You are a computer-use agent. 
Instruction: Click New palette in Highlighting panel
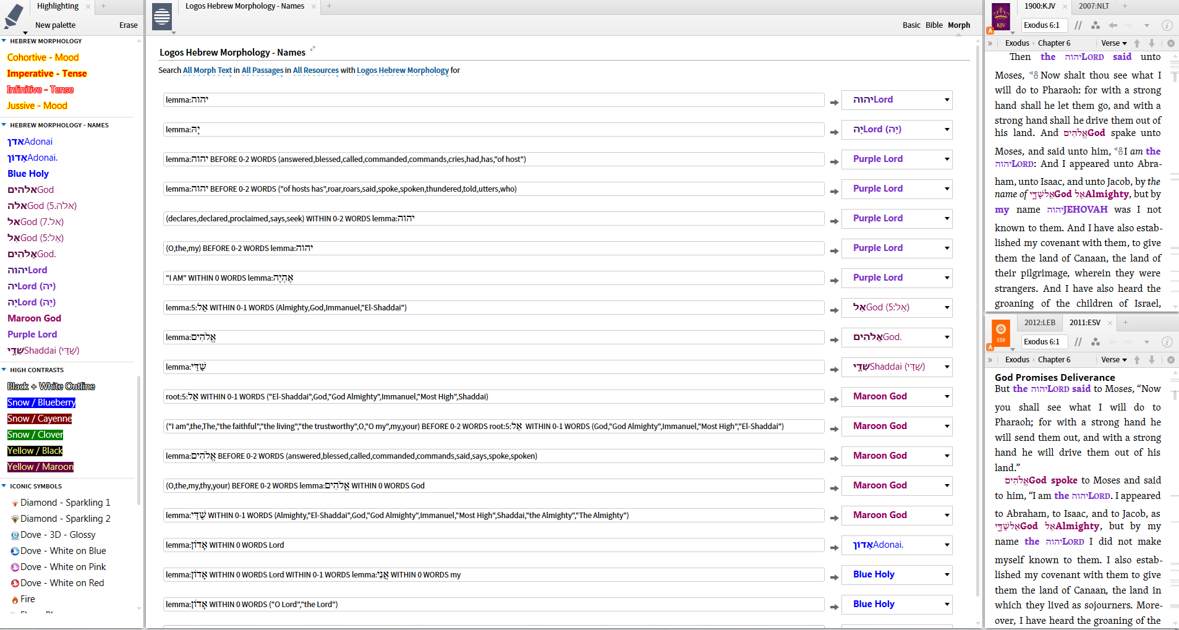(55, 25)
